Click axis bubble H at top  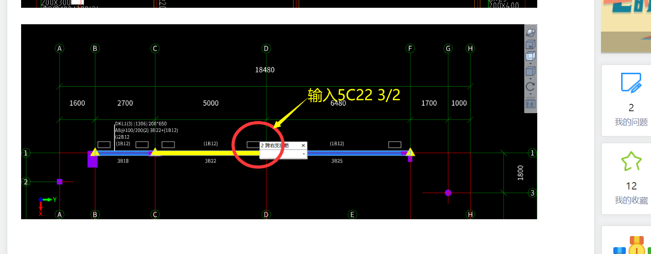tap(470, 49)
